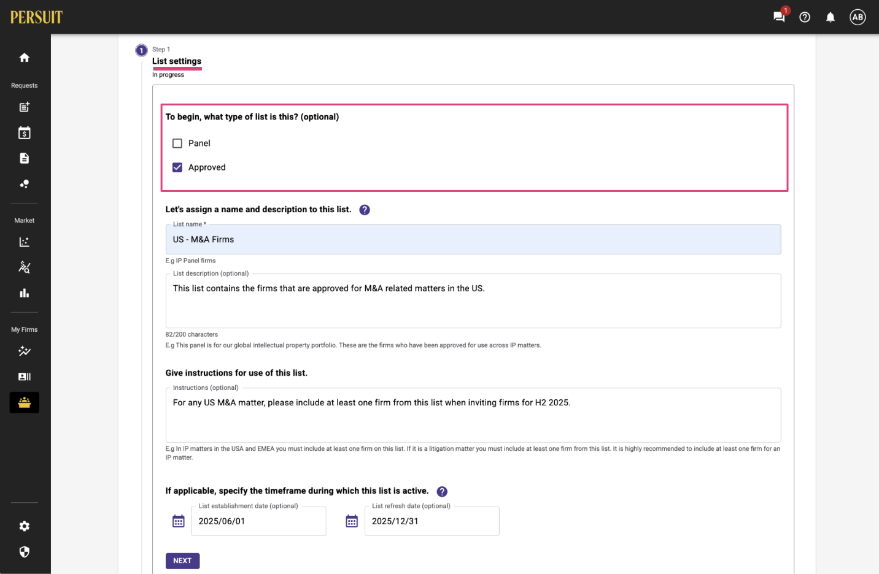Open the bar chart icon under Market
Viewport: 879px width, 574px height.
[25, 293]
